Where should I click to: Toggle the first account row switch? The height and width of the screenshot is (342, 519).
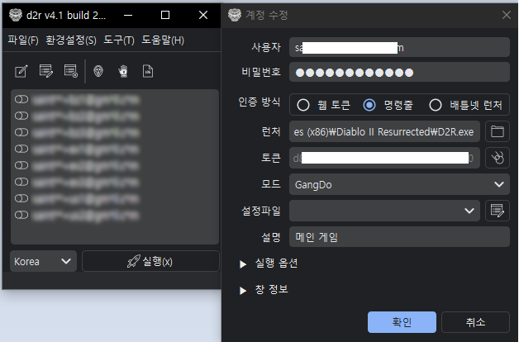tap(21, 99)
